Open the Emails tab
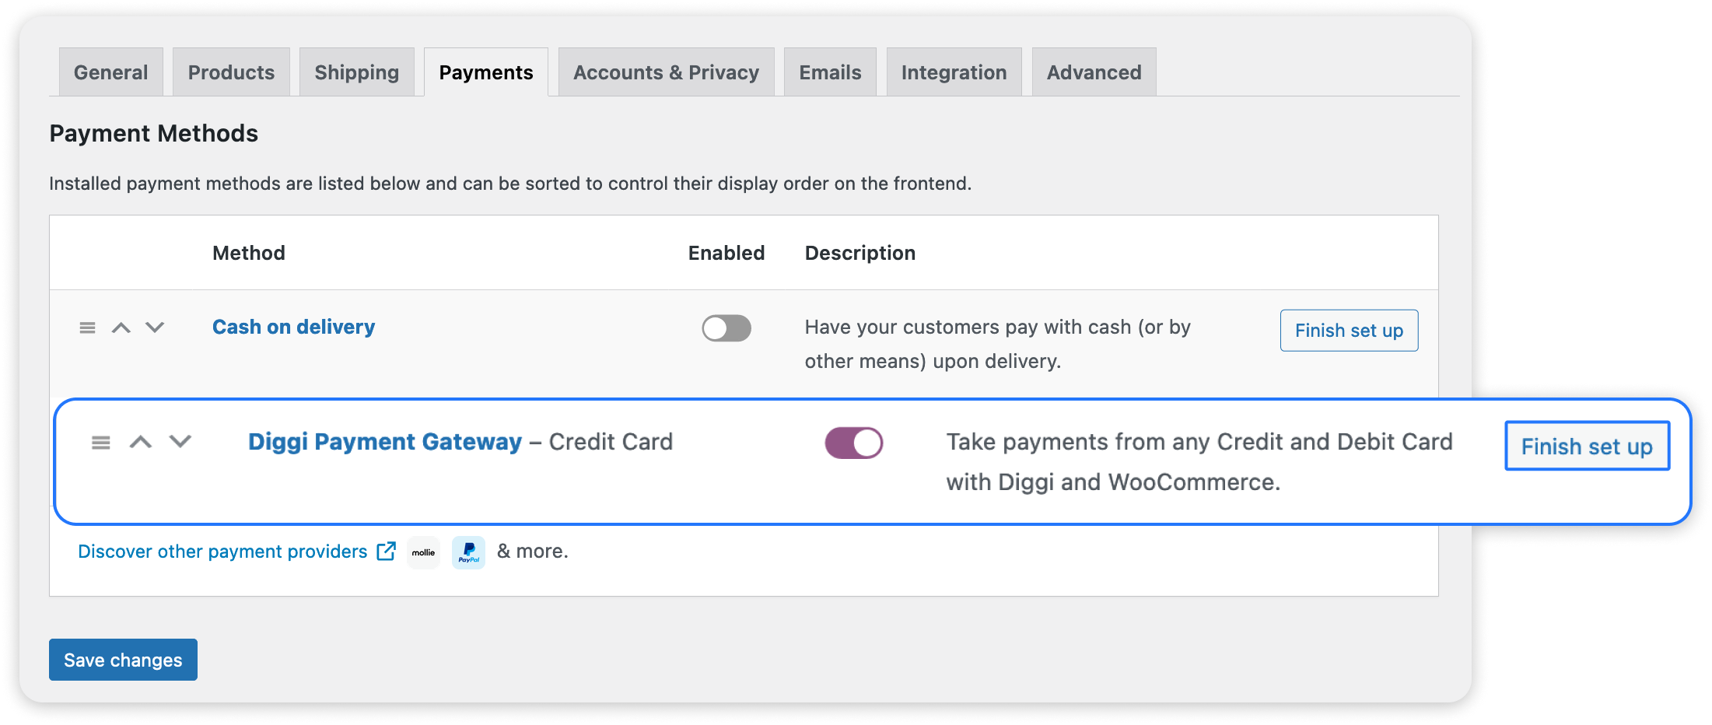Screen dimensions: 1712x725 pyautogui.click(x=830, y=72)
